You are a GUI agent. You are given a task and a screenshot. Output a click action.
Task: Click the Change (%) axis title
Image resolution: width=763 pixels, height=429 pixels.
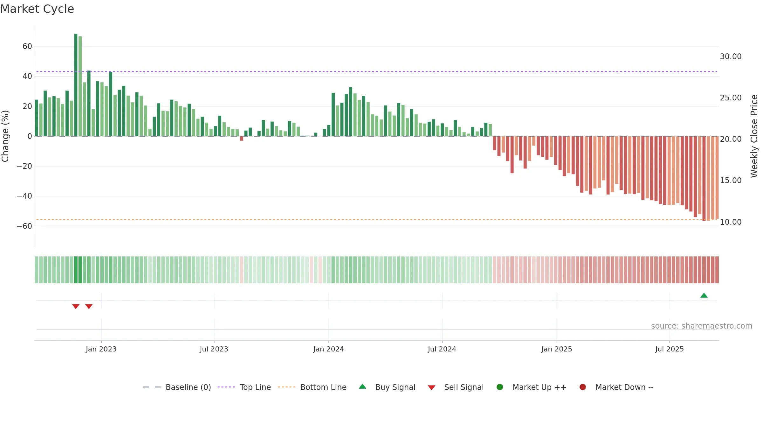[x=5, y=136]
